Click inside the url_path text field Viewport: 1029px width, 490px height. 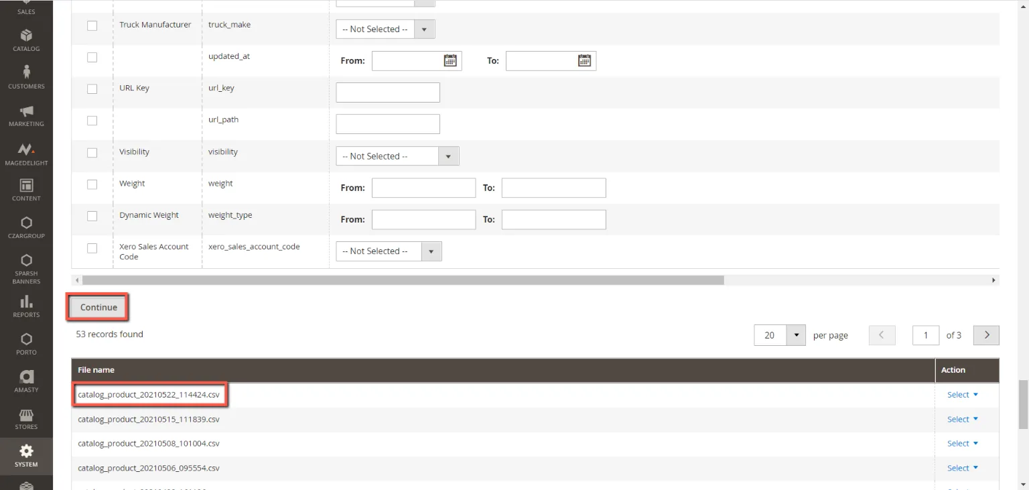tap(388, 124)
